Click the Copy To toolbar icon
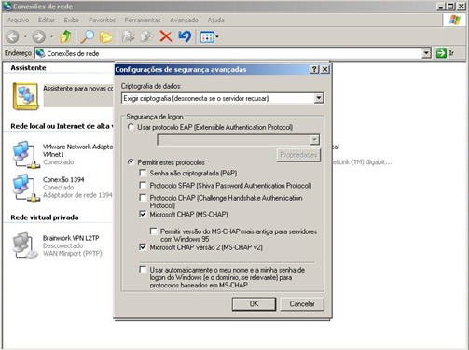Image resolution: width=469 pixels, height=350 pixels. click(146, 36)
